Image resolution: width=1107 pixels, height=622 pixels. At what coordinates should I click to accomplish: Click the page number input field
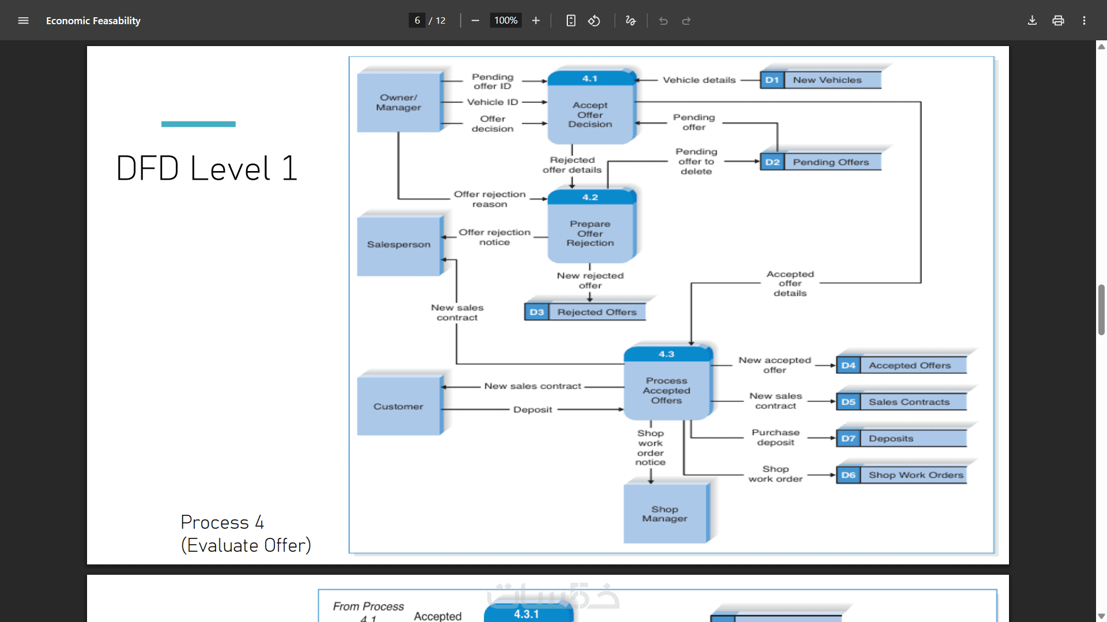pyautogui.click(x=417, y=21)
